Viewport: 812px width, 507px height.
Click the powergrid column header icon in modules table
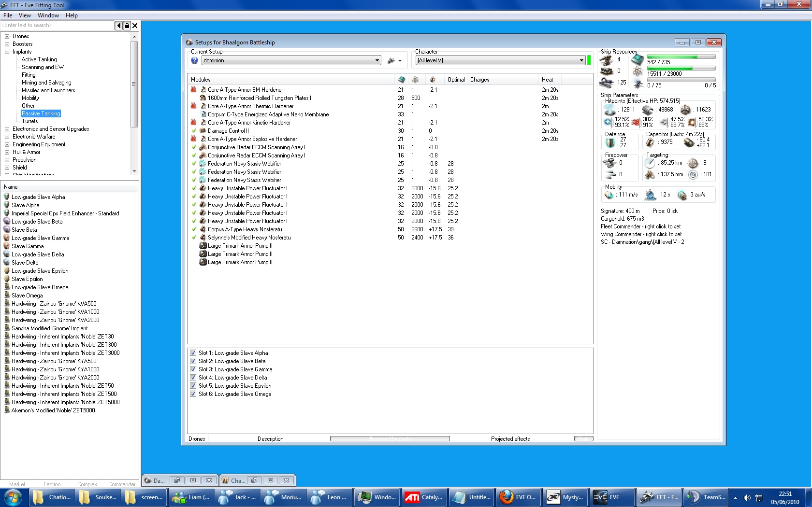(415, 80)
